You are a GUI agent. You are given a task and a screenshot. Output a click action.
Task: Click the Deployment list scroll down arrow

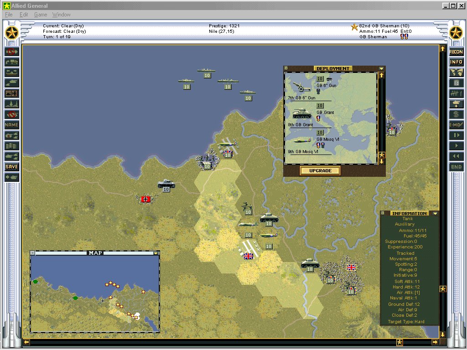pos(382,162)
